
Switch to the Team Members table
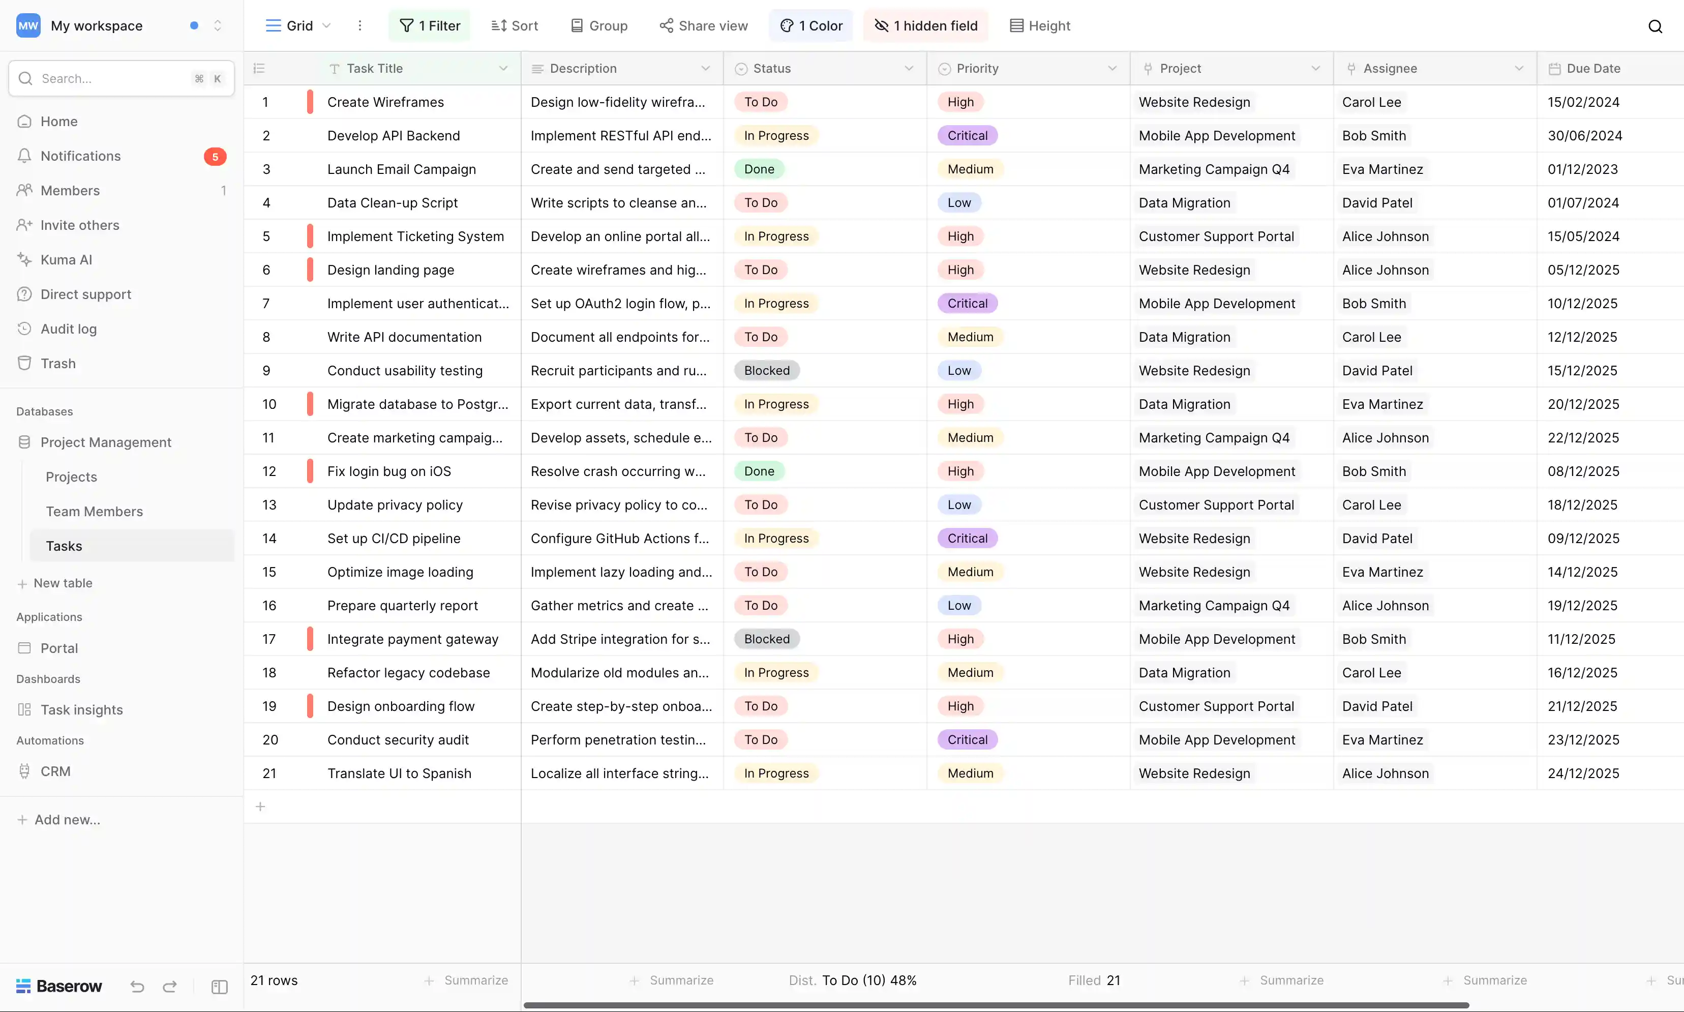(x=94, y=511)
